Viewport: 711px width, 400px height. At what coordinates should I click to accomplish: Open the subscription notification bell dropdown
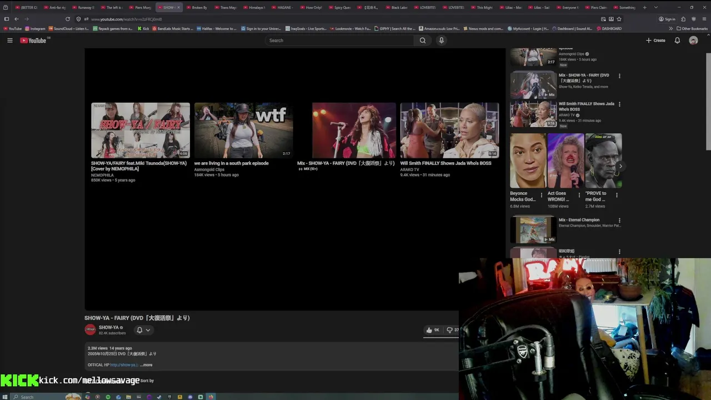tap(143, 330)
